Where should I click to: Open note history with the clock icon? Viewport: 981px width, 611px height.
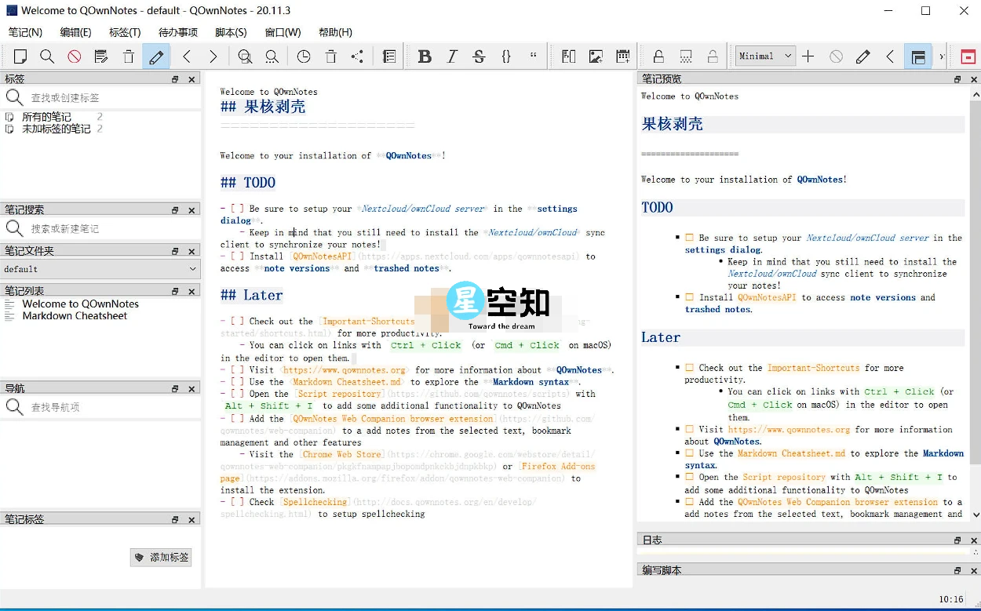coord(303,56)
